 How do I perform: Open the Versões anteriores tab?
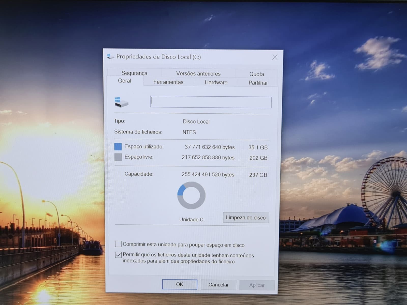(x=198, y=73)
